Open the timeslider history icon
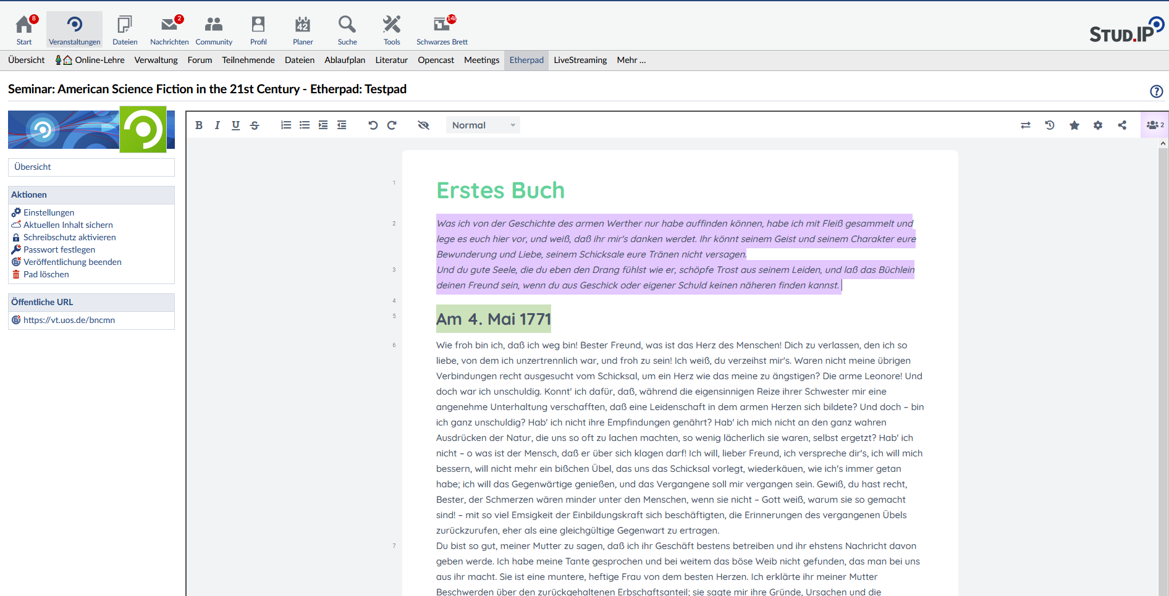Image resolution: width=1169 pixels, height=596 pixels. point(1050,125)
